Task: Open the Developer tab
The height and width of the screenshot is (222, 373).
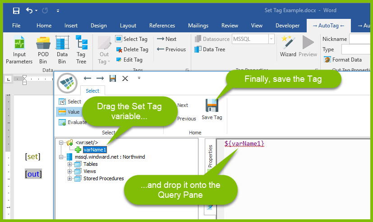Action: click(x=287, y=26)
